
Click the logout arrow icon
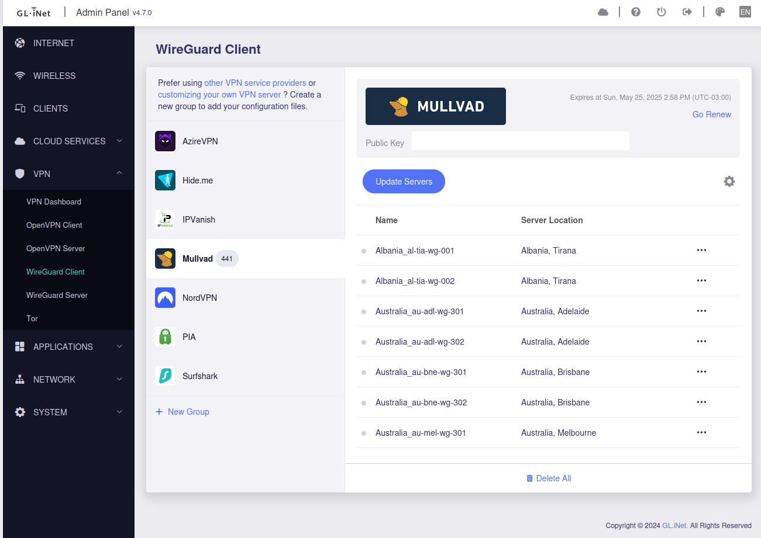coord(687,12)
